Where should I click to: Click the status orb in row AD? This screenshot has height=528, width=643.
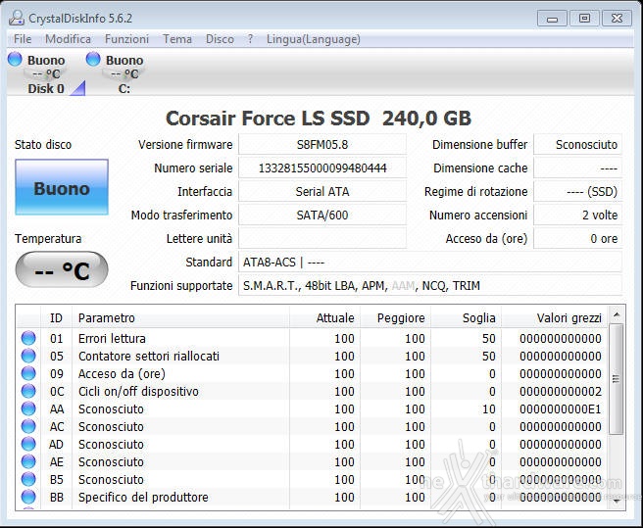tap(28, 444)
